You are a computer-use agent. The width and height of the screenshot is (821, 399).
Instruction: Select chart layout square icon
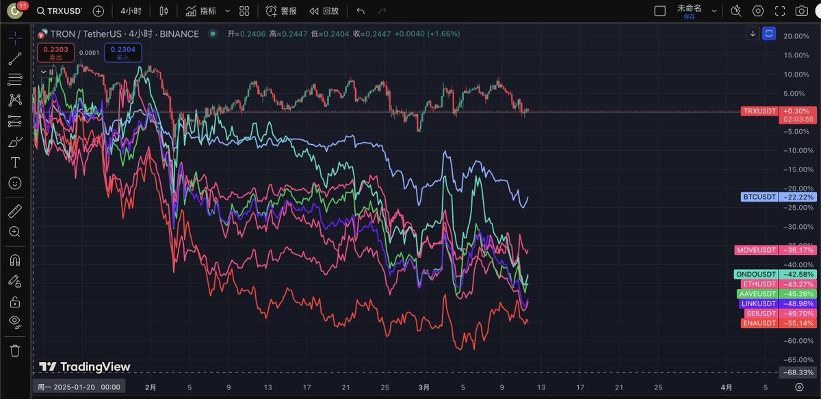click(x=660, y=11)
